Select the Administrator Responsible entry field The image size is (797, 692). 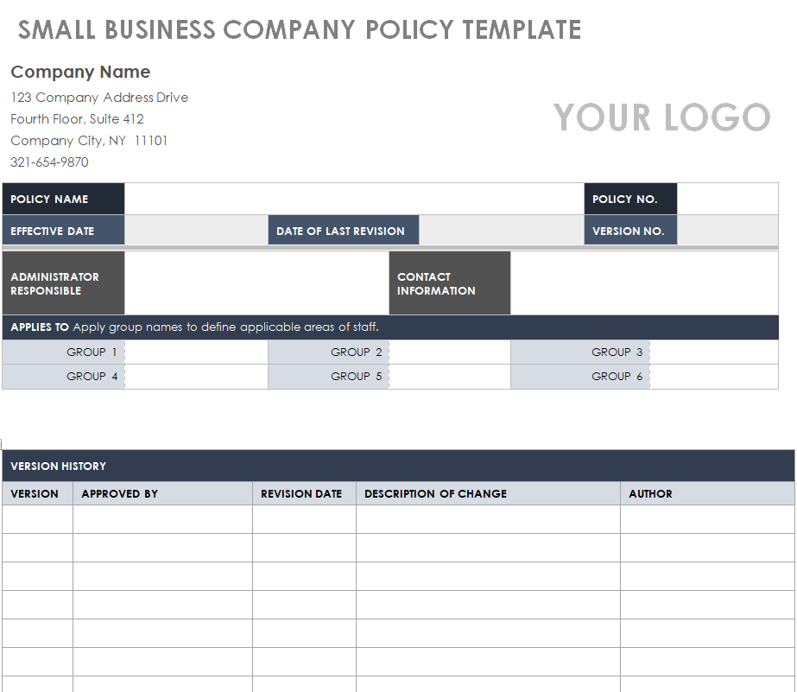click(x=256, y=283)
